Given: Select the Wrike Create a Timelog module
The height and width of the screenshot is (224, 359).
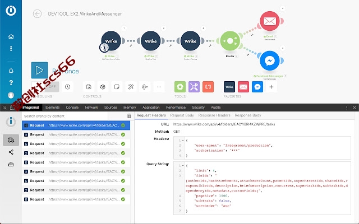Looking at the screenshot, I should tap(190, 41).
